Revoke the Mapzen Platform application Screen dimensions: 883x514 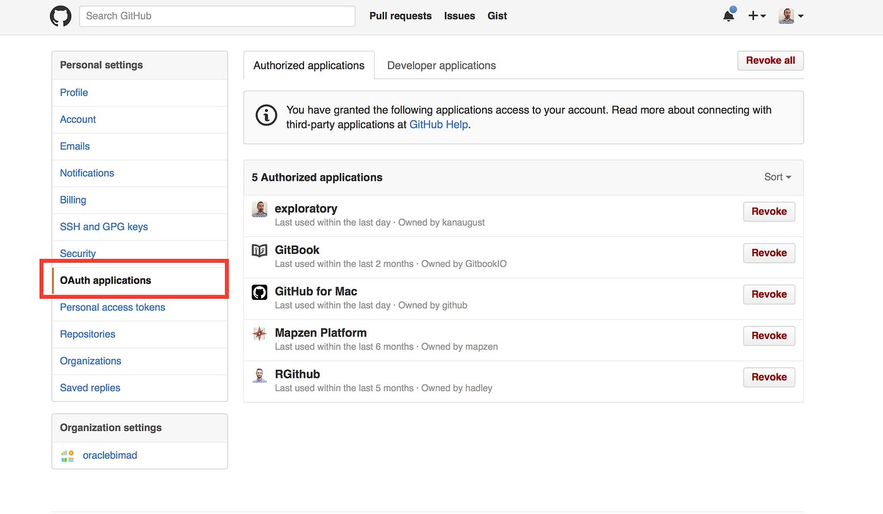coord(769,336)
